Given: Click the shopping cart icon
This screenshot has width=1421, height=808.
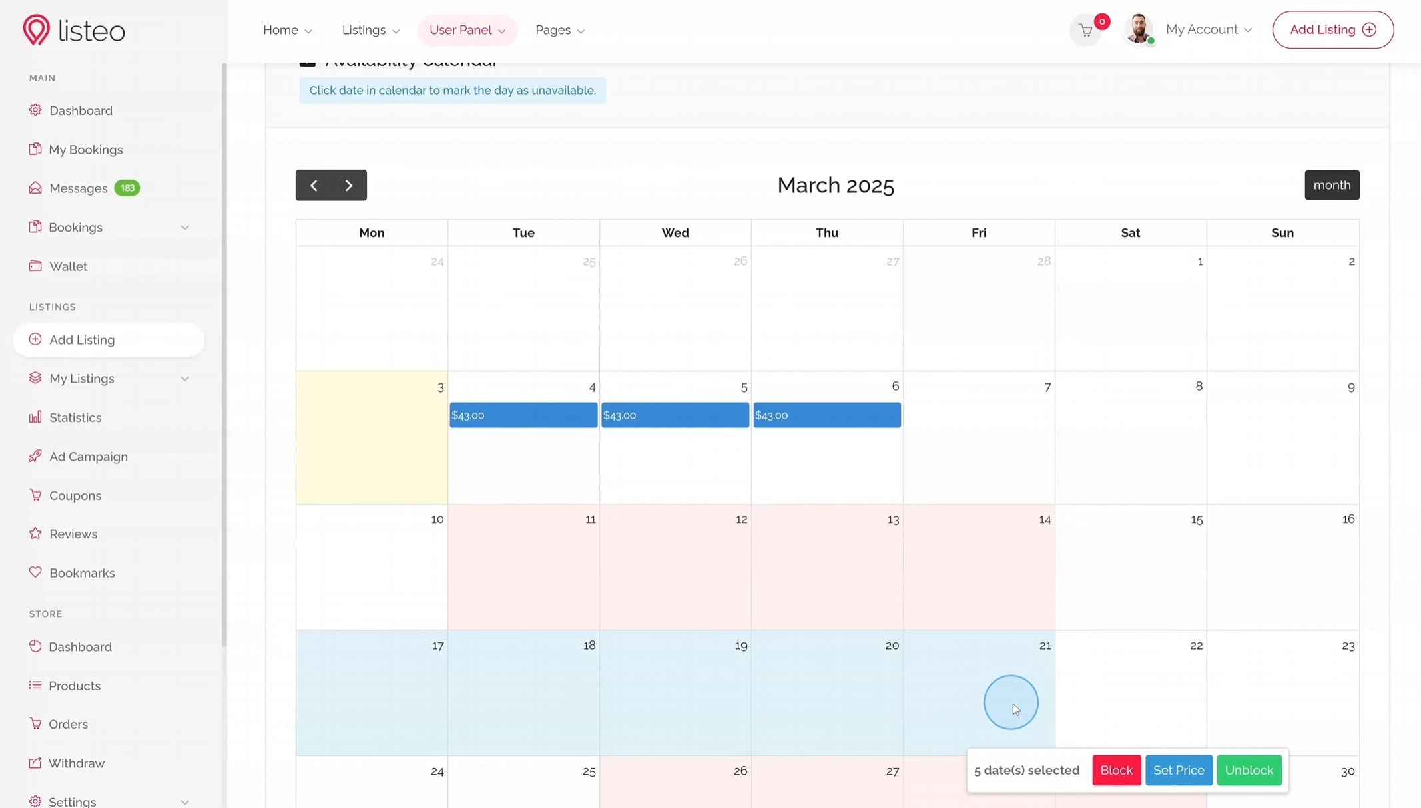Looking at the screenshot, I should (x=1086, y=31).
